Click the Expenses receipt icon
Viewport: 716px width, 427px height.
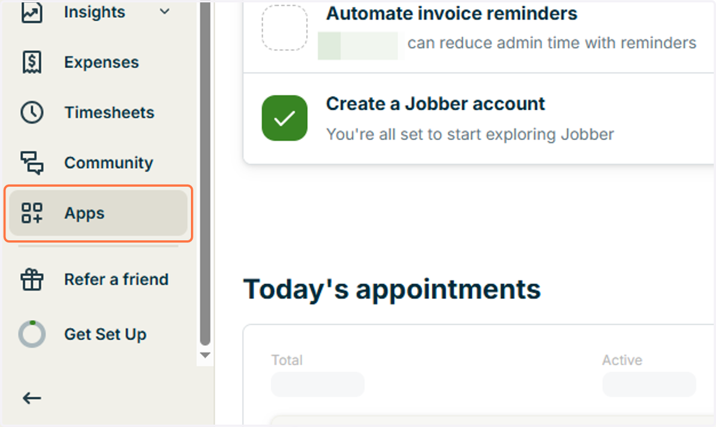click(x=32, y=62)
